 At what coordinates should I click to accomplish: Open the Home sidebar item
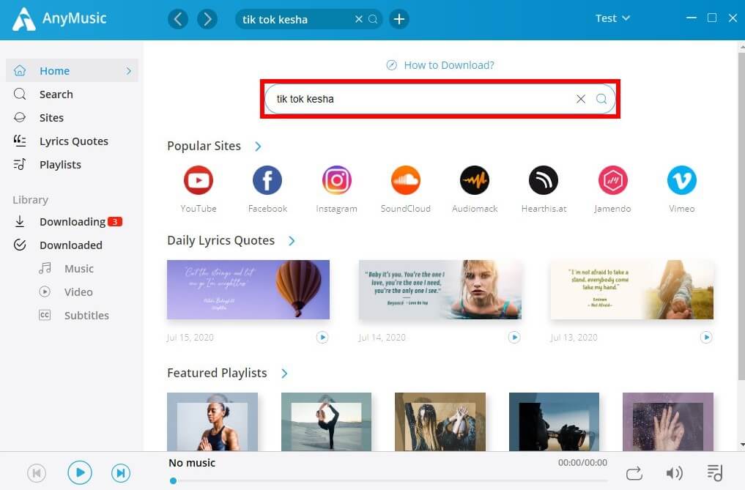pos(73,71)
